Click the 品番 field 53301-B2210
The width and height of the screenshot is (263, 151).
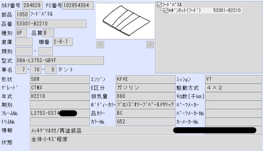(51, 24)
